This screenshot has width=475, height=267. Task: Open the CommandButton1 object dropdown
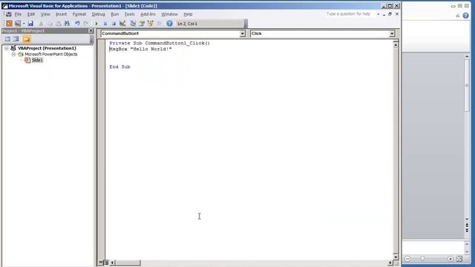tap(243, 33)
